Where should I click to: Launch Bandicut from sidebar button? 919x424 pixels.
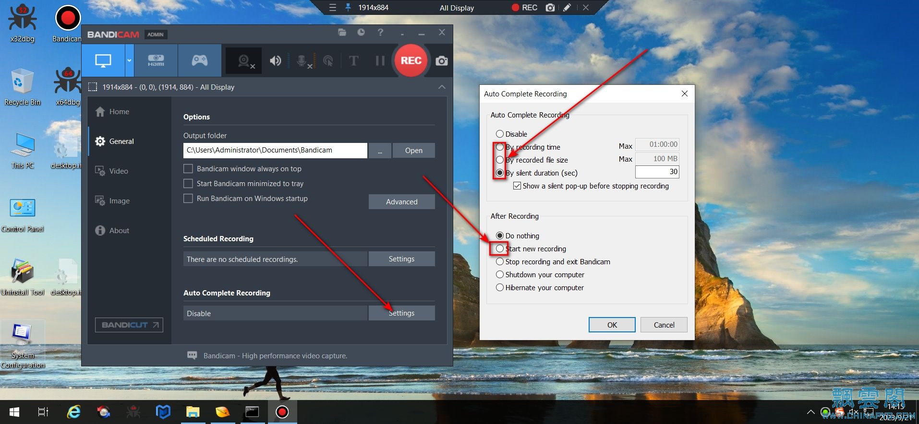pos(129,325)
